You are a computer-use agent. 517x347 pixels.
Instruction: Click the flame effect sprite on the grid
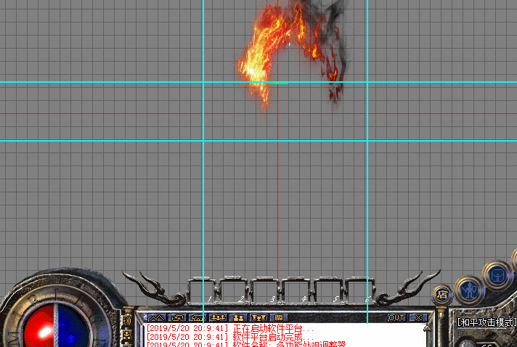pos(290,54)
